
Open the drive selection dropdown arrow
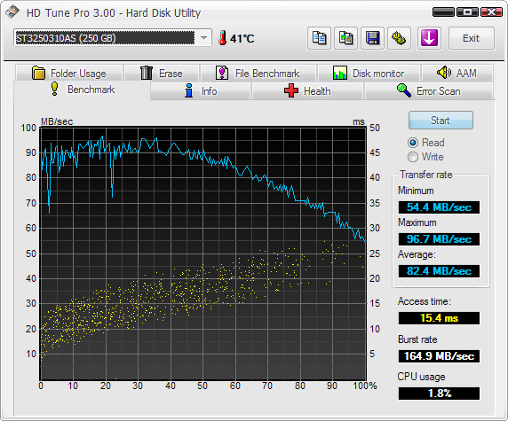[x=203, y=38]
